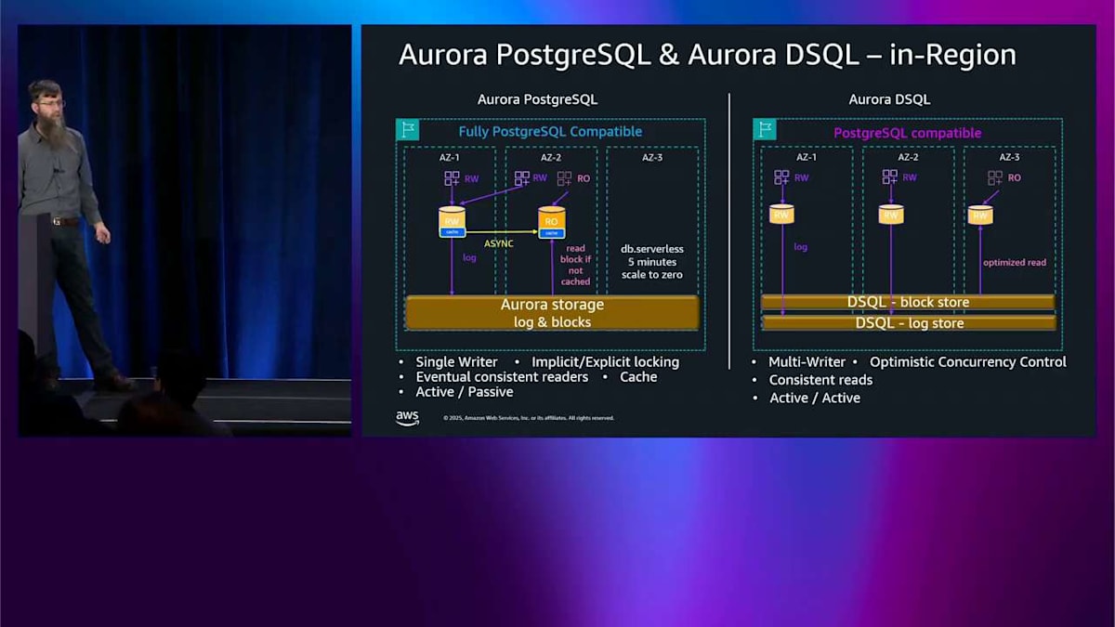The height and width of the screenshot is (627, 1115).
Task: Click the AWS logo on the slide
Action: pos(407,417)
